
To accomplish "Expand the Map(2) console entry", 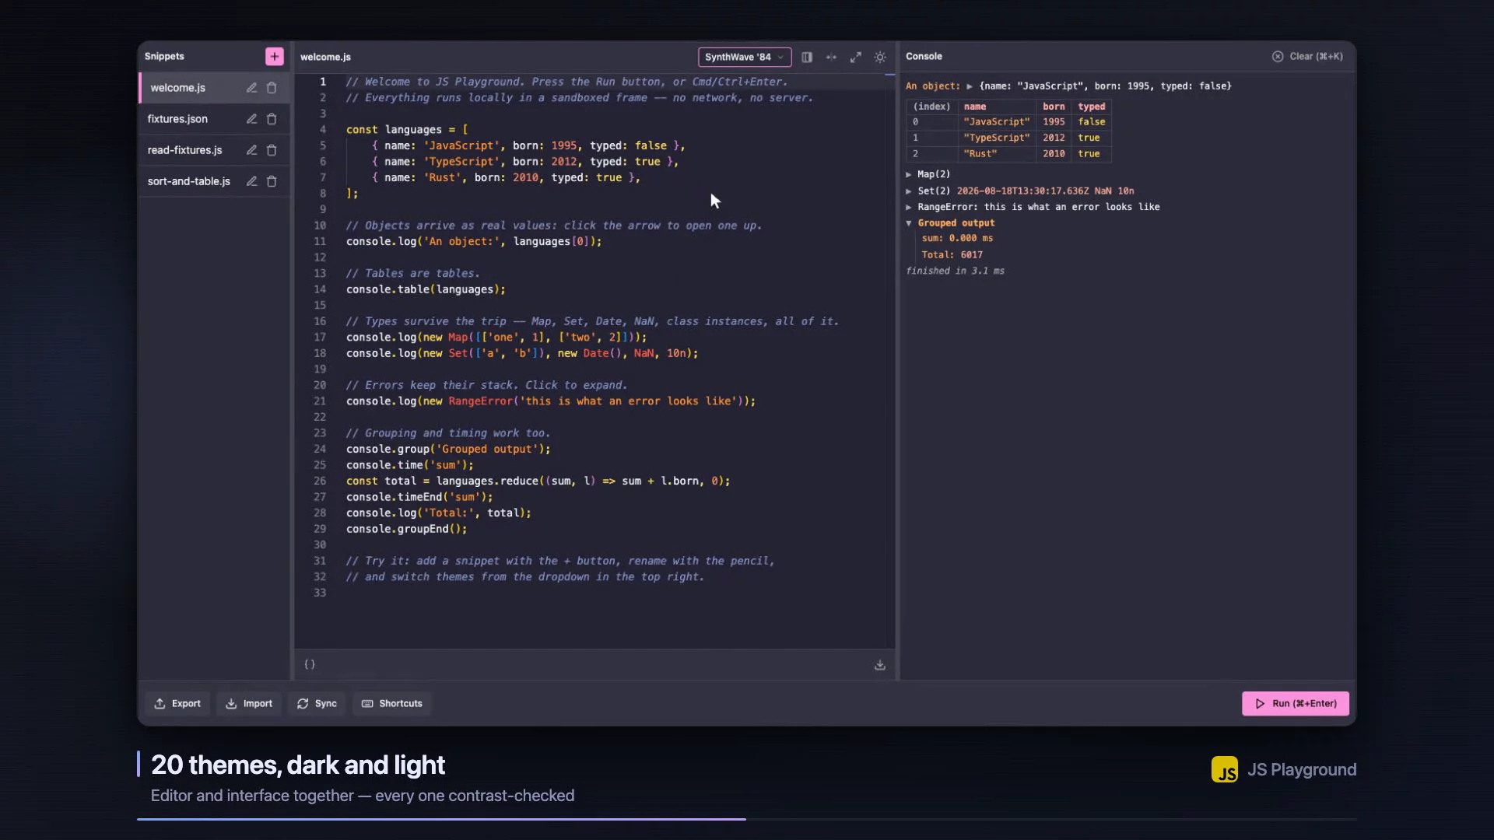I will pos(908,174).
